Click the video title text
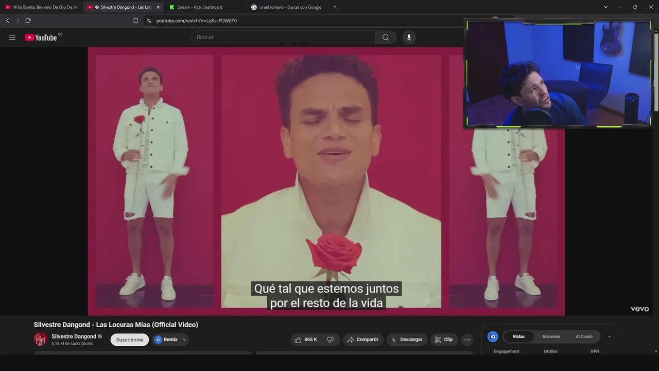Image resolution: width=659 pixels, height=371 pixels. point(116,325)
